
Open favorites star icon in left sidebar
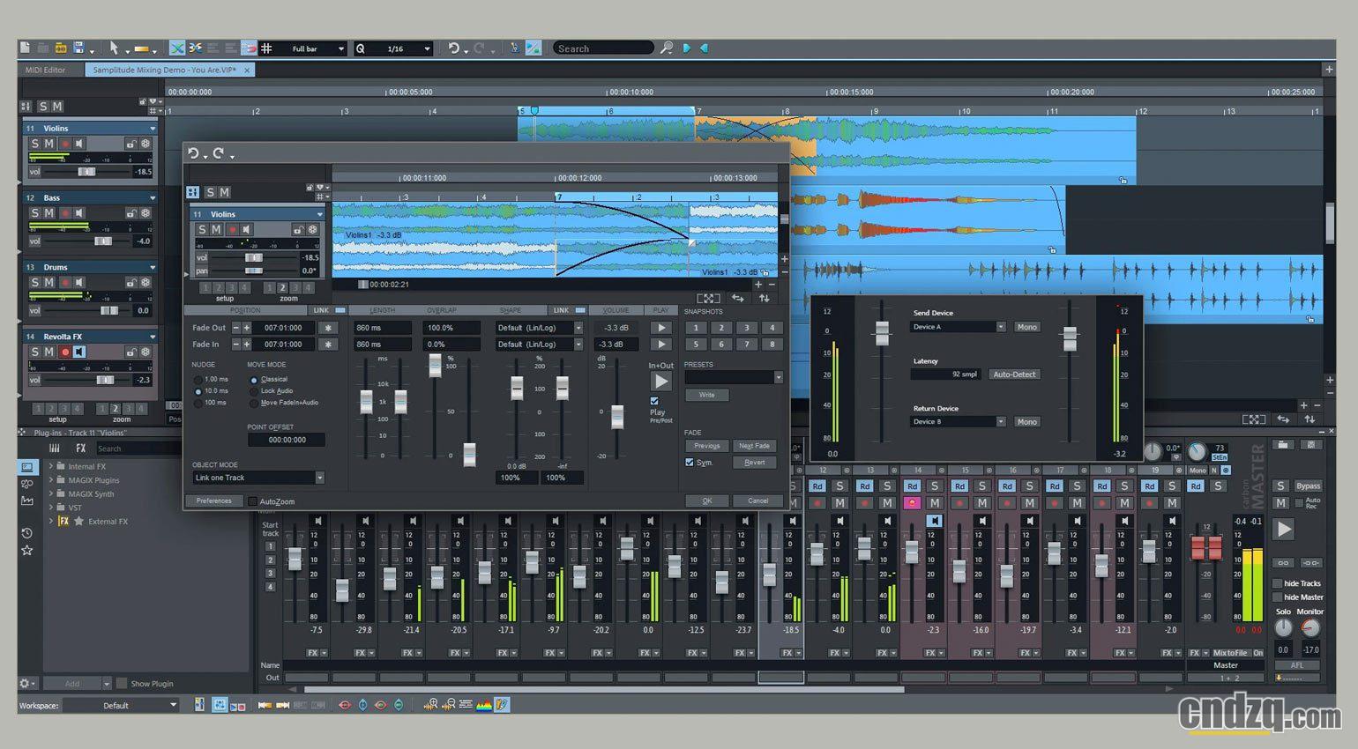pos(26,550)
